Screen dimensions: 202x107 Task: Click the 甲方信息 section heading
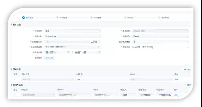coord(17,69)
